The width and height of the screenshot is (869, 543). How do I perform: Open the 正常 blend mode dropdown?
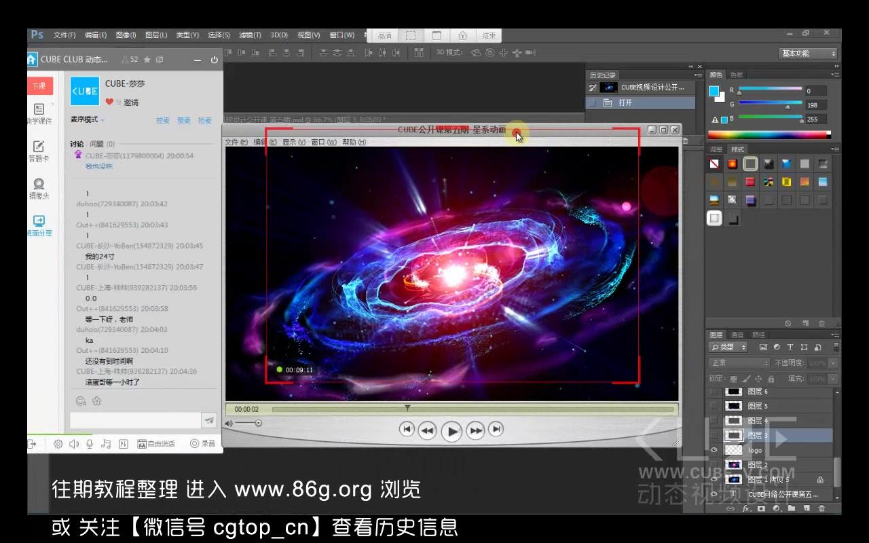pos(739,363)
